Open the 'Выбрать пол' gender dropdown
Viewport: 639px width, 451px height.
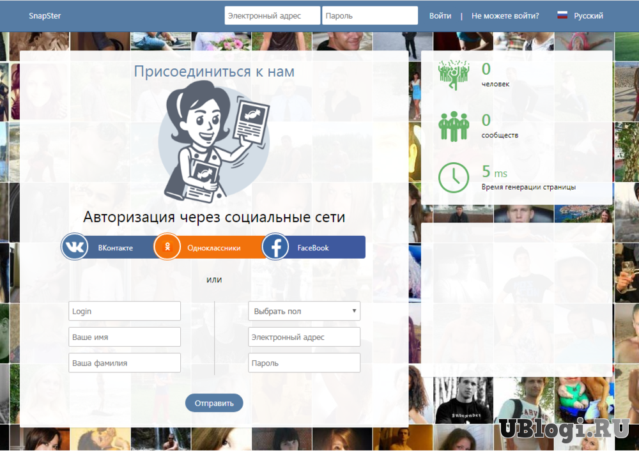tap(304, 311)
